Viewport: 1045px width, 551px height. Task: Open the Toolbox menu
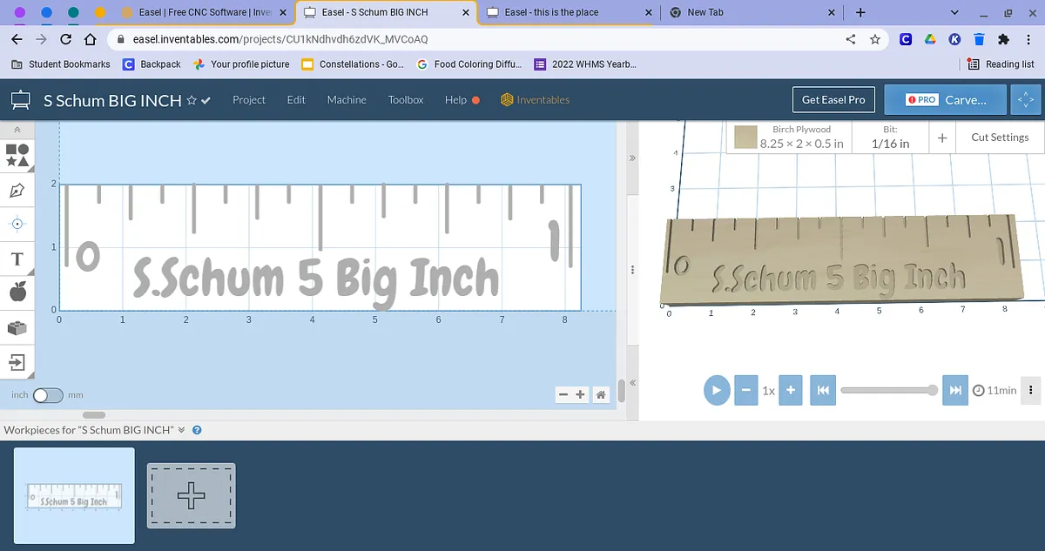click(406, 100)
